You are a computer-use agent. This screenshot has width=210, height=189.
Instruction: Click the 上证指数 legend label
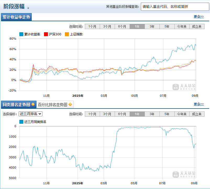76,34
